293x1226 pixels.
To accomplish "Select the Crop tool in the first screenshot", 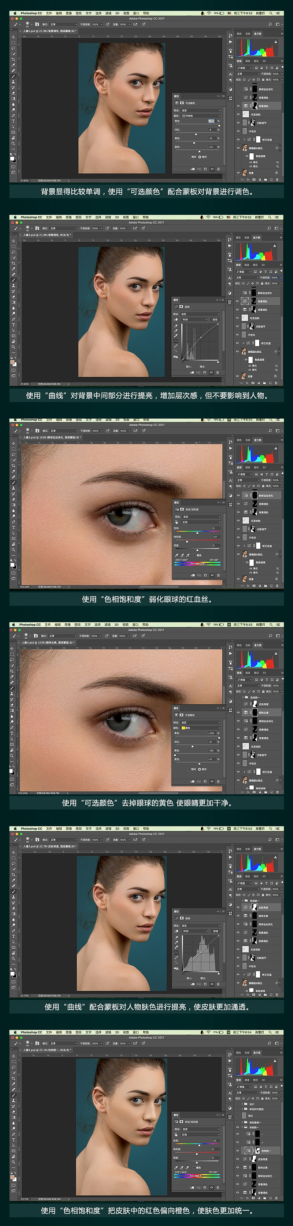I will point(13,60).
